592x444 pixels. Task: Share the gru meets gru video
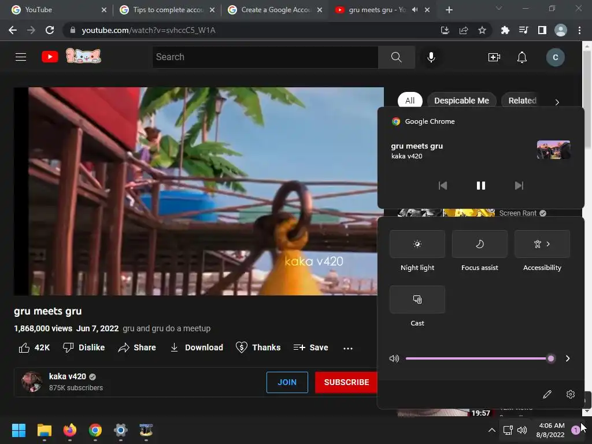tap(137, 347)
